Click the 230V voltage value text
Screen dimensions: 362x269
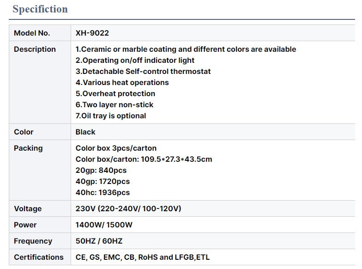pyautogui.click(x=128, y=209)
